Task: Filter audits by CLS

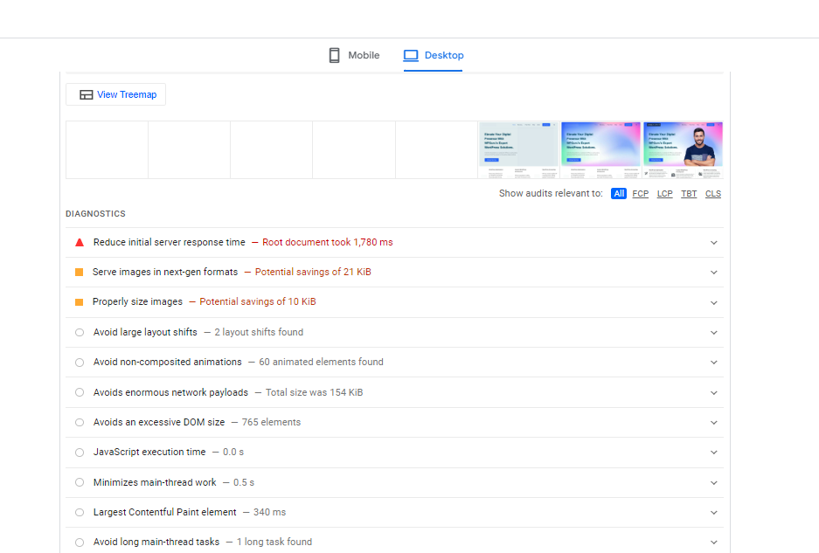Action: [x=713, y=194]
